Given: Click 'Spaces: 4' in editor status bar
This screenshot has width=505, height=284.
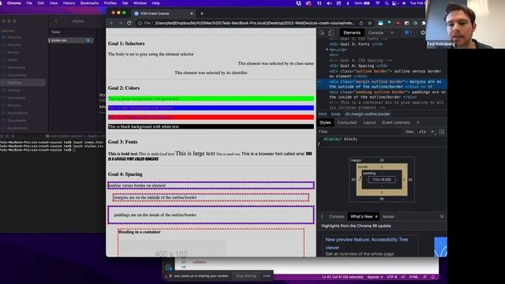Looking at the screenshot, I should pyautogui.click(x=375, y=277).
